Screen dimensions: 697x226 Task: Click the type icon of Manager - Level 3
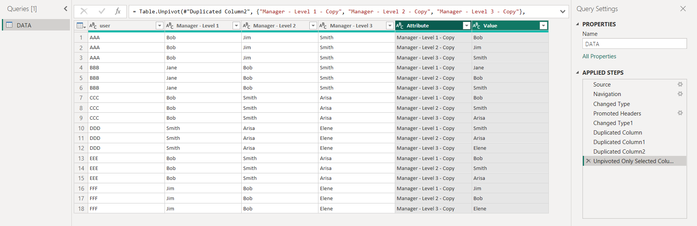[323, 26]
